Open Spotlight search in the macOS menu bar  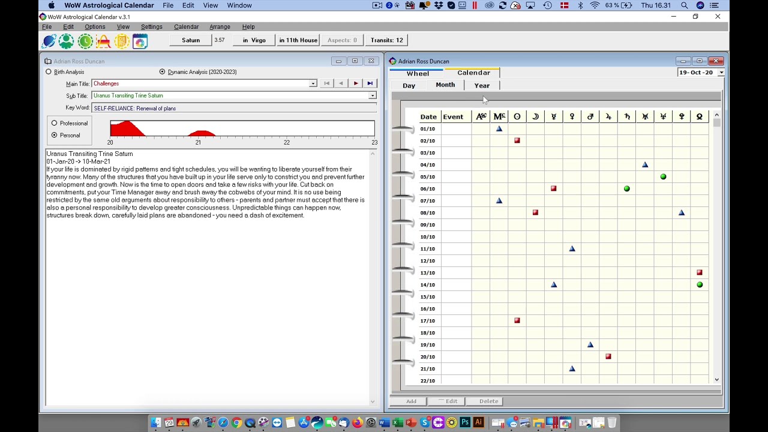(685, 5)
